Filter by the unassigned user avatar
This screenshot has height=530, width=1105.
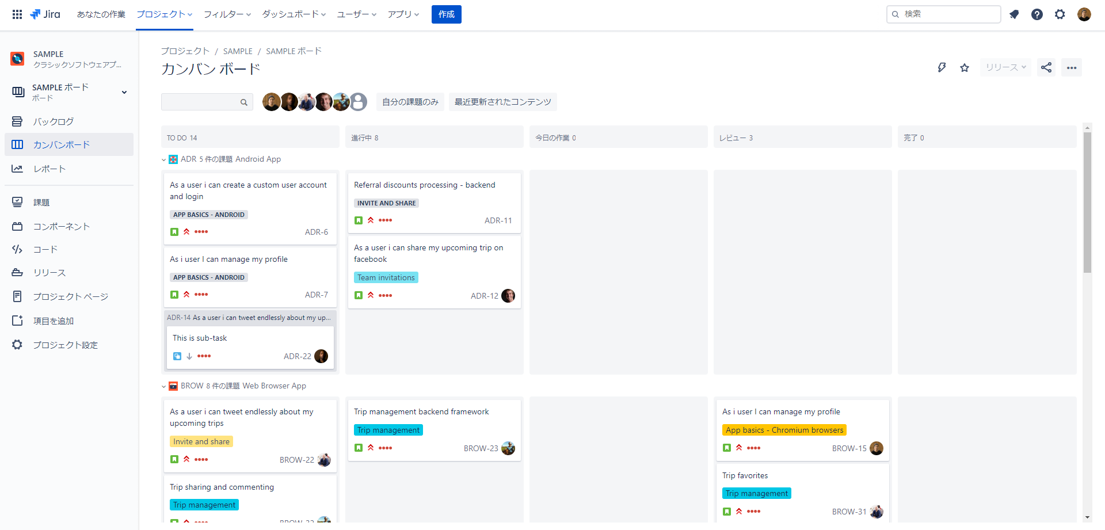pos(359,102)
